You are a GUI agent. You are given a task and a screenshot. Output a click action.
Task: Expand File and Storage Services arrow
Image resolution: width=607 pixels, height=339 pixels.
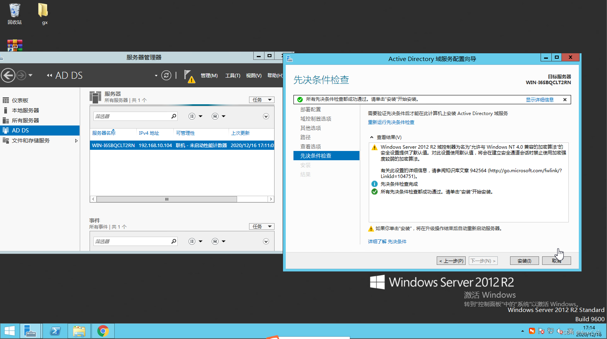click(76, 141)
